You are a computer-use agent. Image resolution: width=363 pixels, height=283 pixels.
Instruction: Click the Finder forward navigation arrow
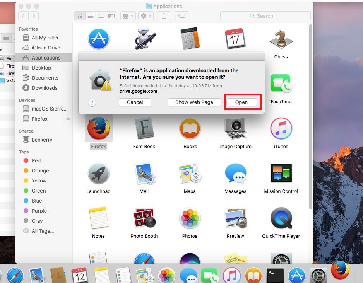34,16
